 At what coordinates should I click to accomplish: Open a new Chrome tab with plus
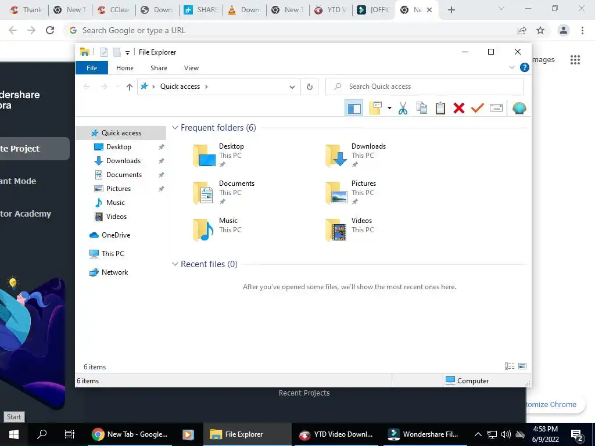(x=451, y=10)
